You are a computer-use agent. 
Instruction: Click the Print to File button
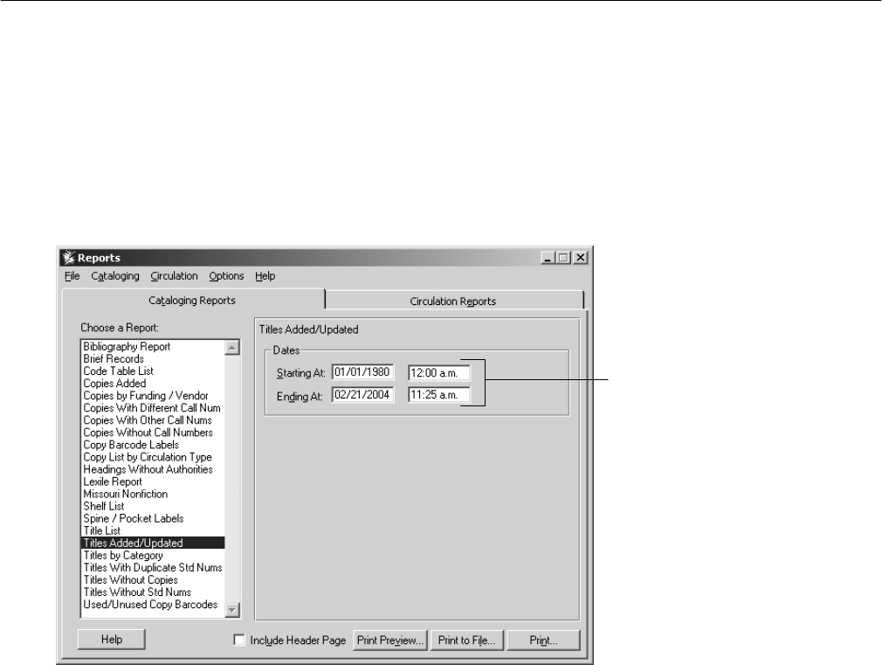tap(466, 641)
